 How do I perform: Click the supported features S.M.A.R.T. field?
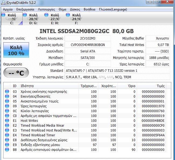pyautogui.click(x=117, y=77)
